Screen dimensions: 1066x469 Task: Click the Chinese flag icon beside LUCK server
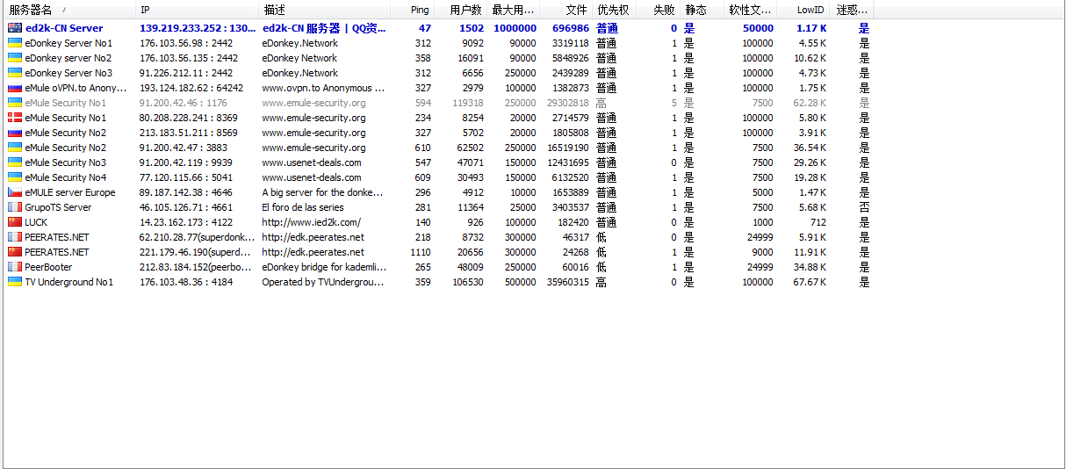point(14,222)
